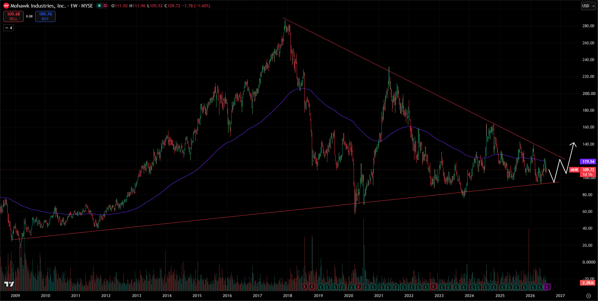
Task: Click the open value O111.50
Action: [x=119, y=6]
